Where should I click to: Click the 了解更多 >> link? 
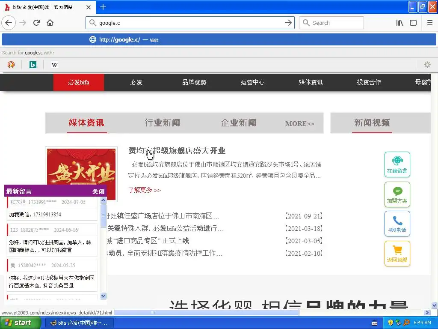click(145, 190)
